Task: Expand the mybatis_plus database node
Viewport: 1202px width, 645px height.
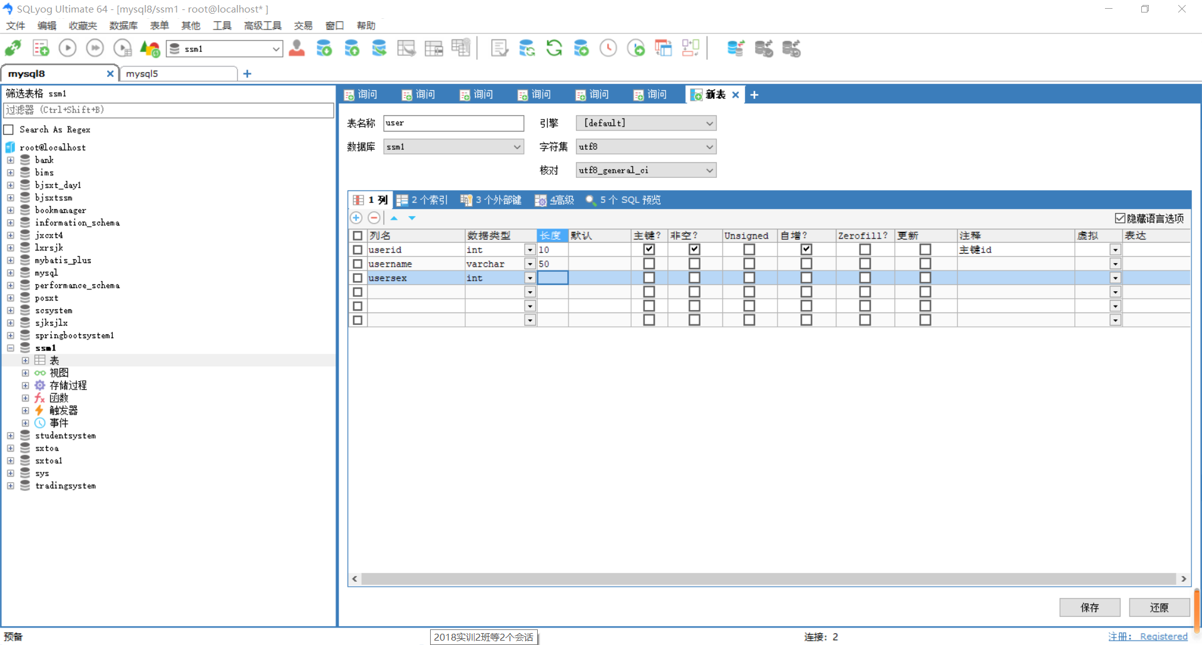Action: 11,260
